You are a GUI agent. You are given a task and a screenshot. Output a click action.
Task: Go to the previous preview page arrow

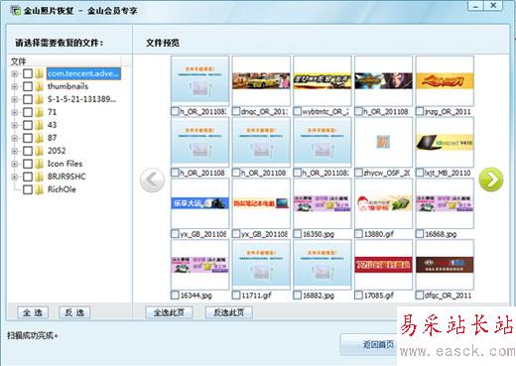pos(152,181)
